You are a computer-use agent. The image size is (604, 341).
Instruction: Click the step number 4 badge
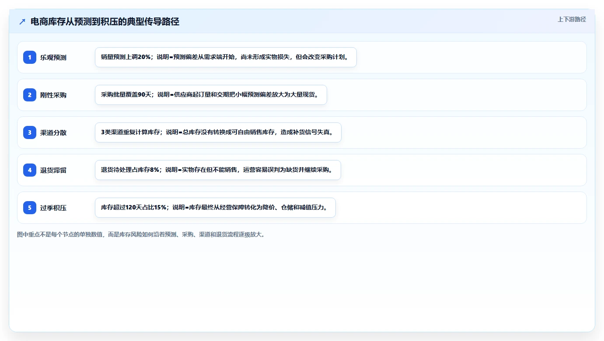click(30, 170)
